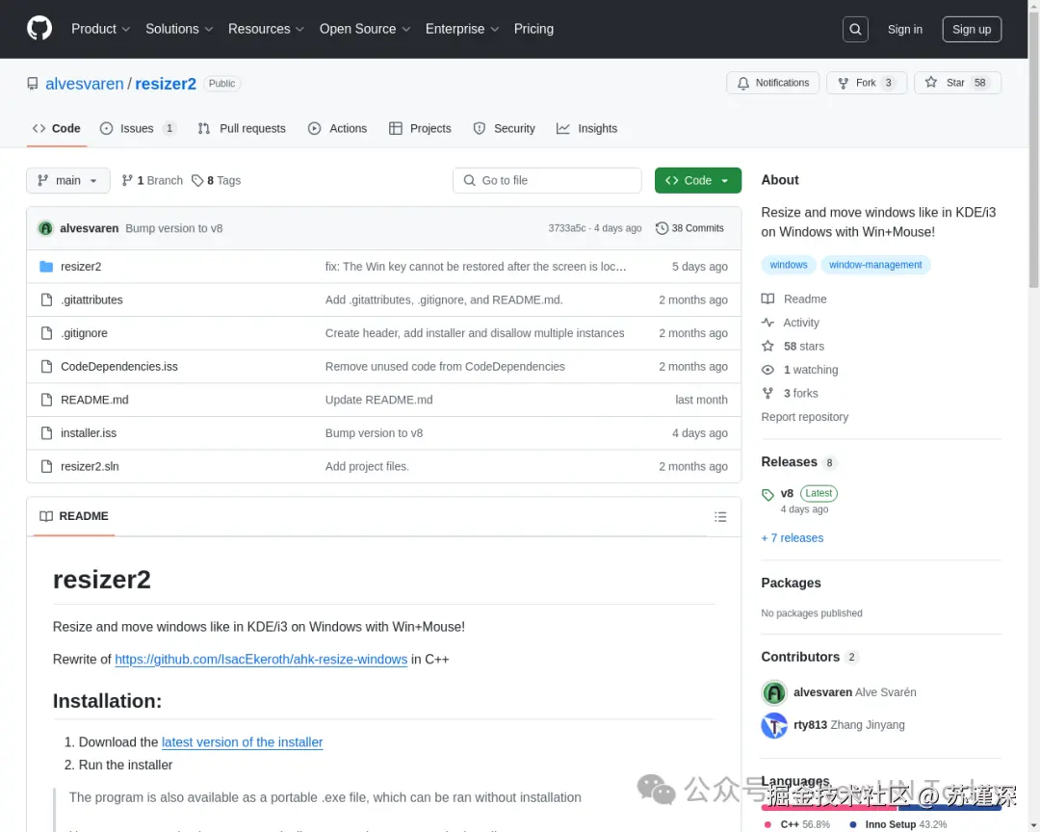Click the Pricing link

[x=533, y=29]
